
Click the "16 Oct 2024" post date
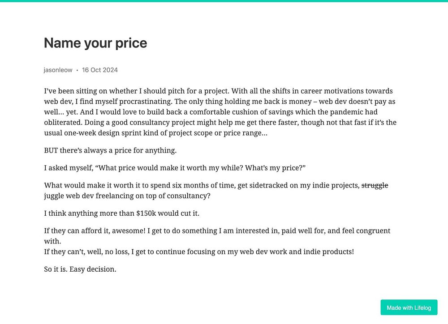pyautogui.click(x=100, y=70)
